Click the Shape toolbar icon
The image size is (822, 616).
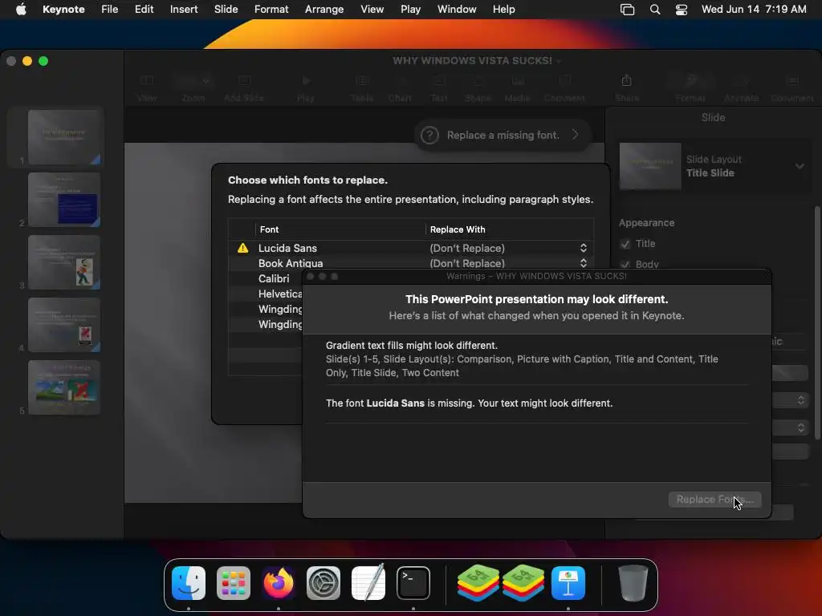[478, 81]
